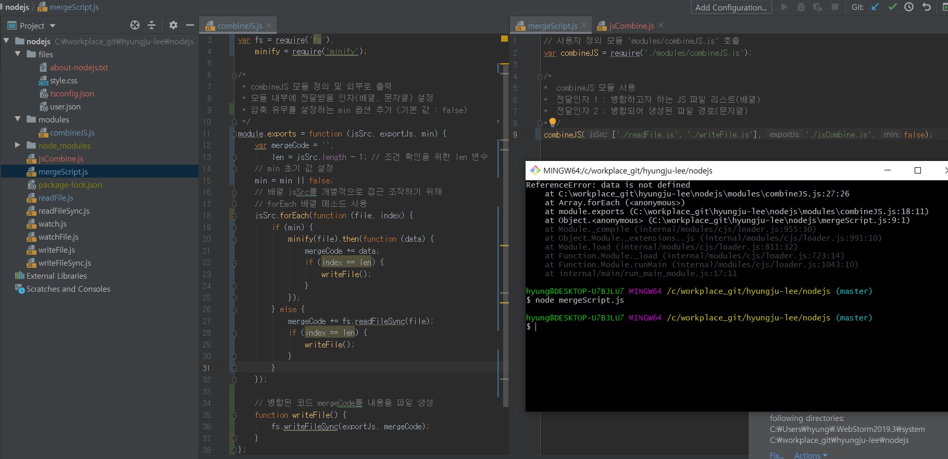The width and height of the screenshot is (948, 459).
Task: Click the Git rollback arrow icon
Action: [x=926, y=7]
